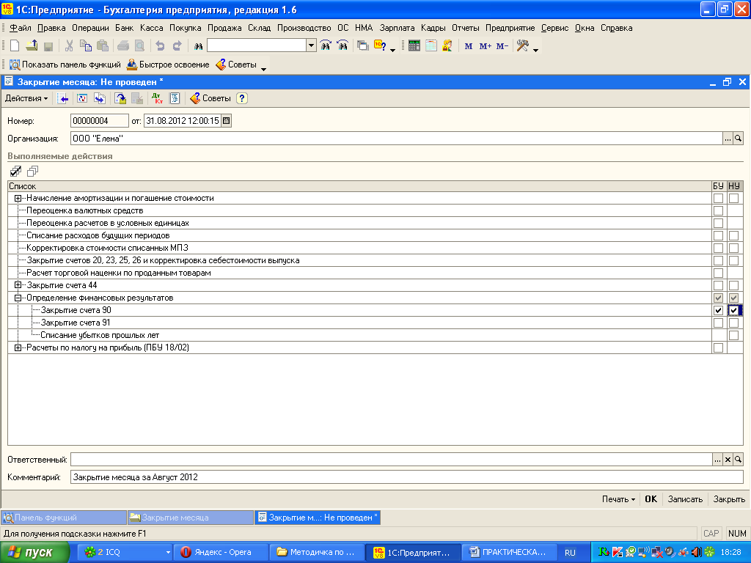Open the Действия dropdown menu
751x563 pixels.
pos(26,99)
